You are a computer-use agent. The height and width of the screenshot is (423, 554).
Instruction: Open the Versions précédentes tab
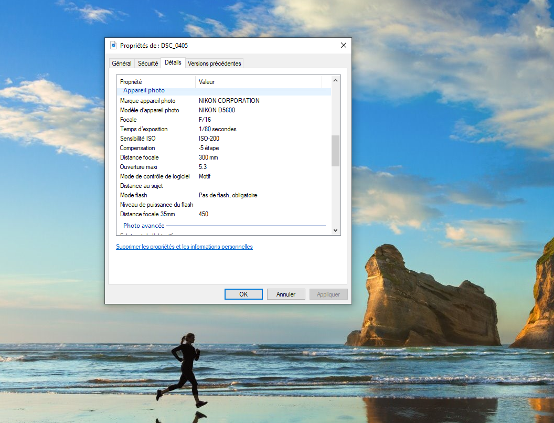pyautogui.click(x=214, y=64)
